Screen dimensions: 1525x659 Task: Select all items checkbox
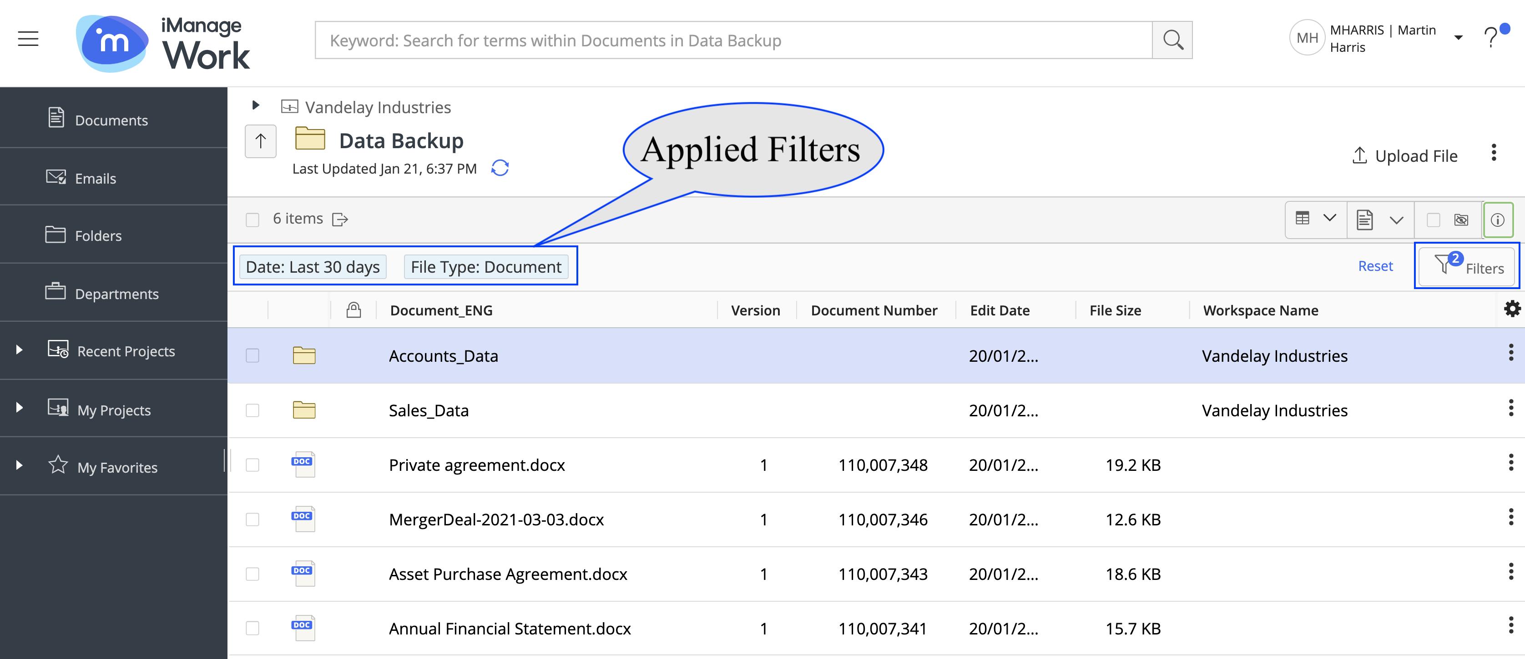[x=253, y=220]
